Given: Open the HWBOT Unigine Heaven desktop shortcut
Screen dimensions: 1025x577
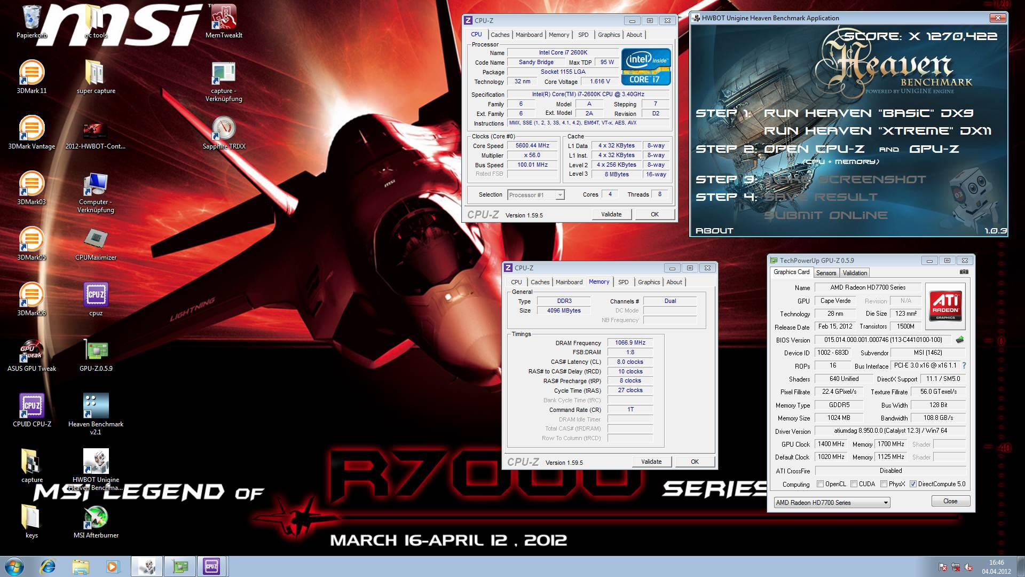Looking at the screenshot, I should [x=96, y=469].
